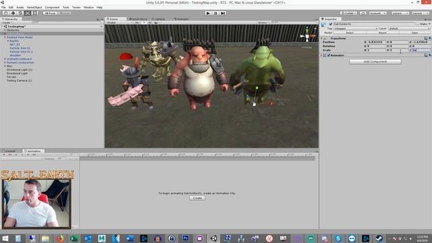Click the Step forward button
Viewport: 432px width, 243px height.
pos(223,13)
